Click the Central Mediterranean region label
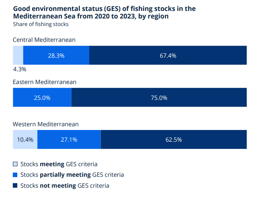The width and height of the screenshot is (256, 202). 44,40
